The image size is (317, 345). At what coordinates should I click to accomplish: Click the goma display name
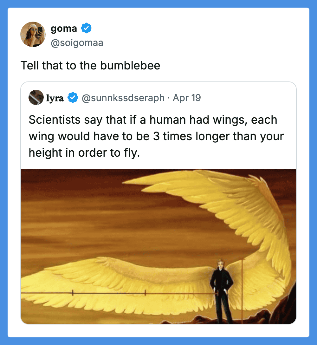pyautogui.click(x=64, y=29)
